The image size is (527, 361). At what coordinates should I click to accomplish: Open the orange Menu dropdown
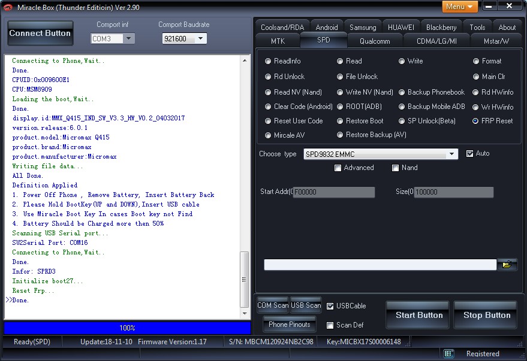459,7
